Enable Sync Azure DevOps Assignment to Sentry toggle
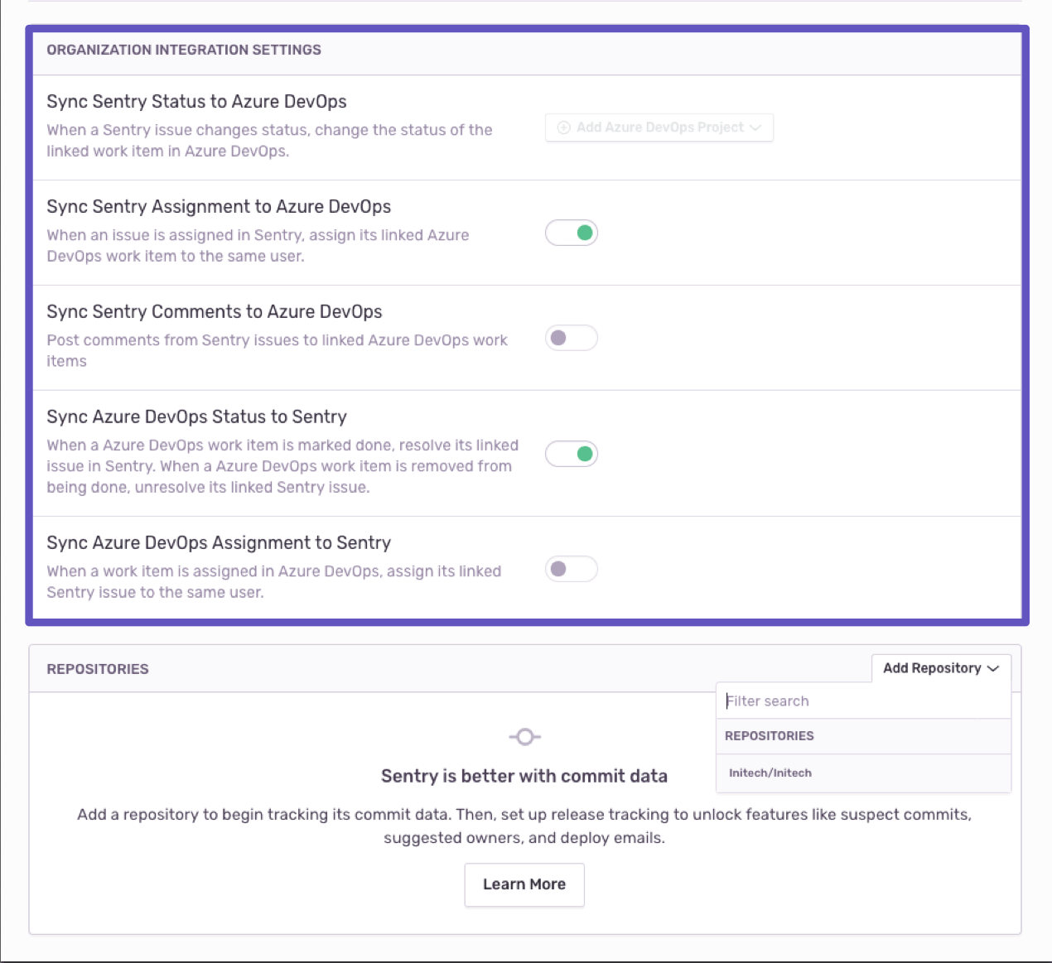The width and height of the screenshot is (1052, 963). pos(572,569)
